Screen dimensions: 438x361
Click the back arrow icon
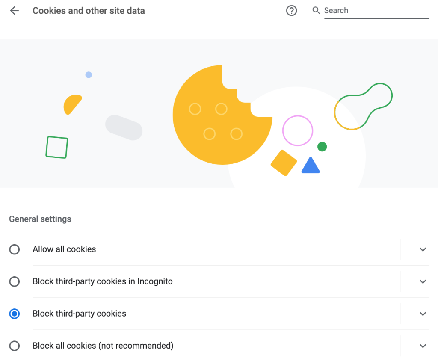pyautogui.click(x=15, y=11)
